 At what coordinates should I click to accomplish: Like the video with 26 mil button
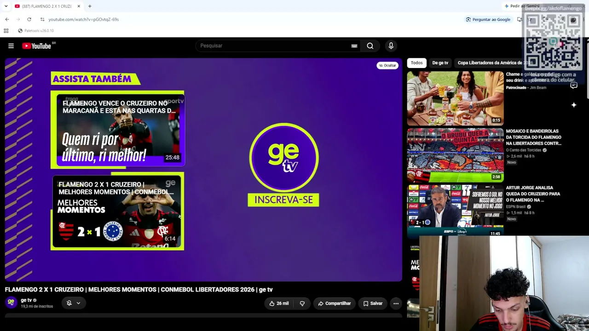coord(279,303)
